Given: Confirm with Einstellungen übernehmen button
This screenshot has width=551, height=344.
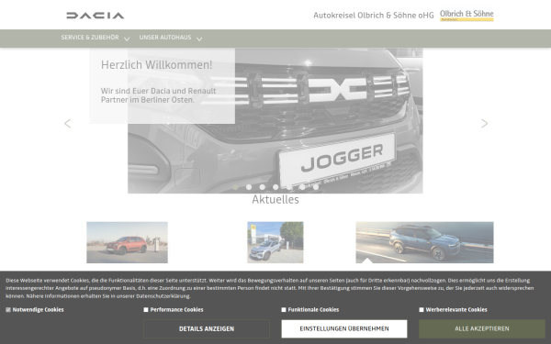Looking at the screenshot, I should 344,329.
